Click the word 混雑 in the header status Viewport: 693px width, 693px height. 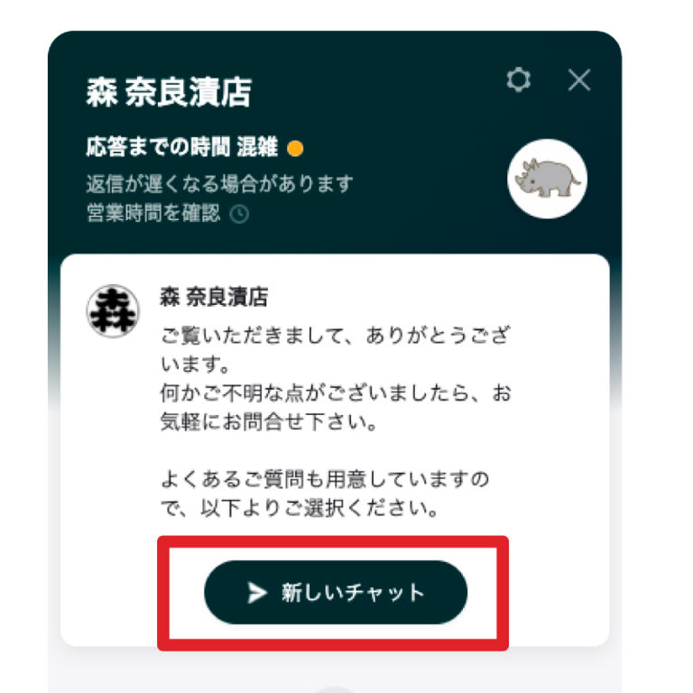click(257, 147)
